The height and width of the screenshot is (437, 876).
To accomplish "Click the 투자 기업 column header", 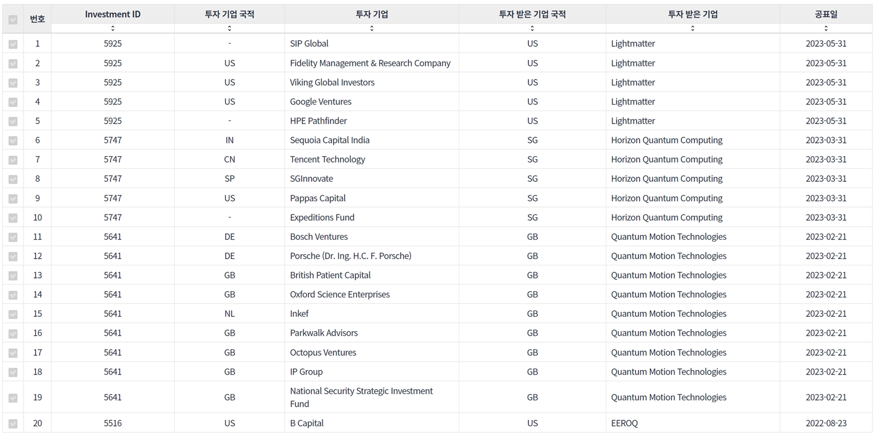I will pyautogui.click(x=372, y=14).
